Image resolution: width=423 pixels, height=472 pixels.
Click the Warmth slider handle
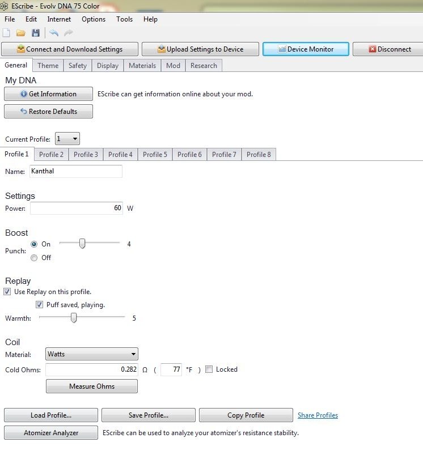[74, 317]
